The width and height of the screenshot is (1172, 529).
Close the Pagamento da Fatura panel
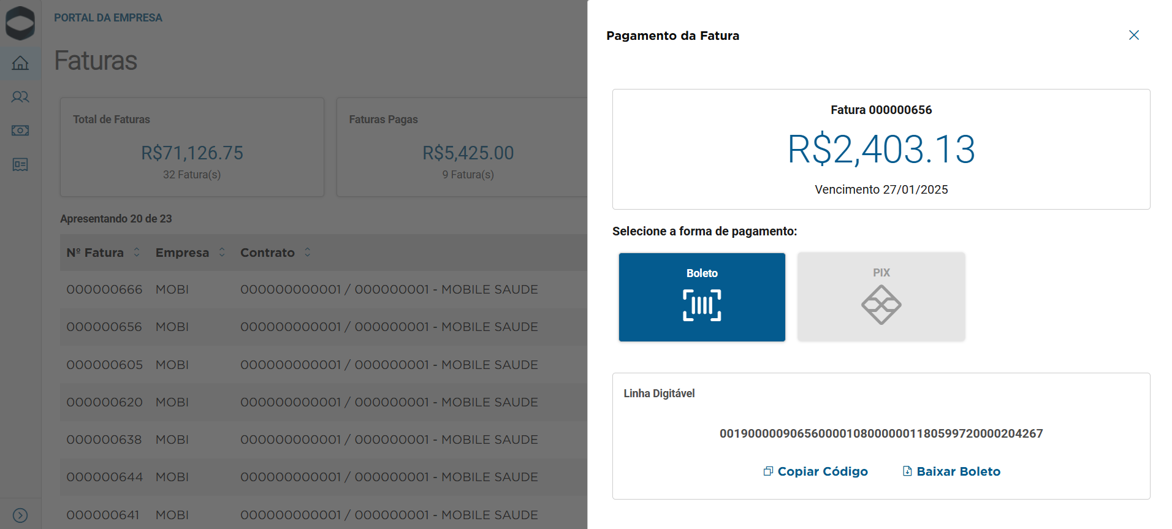1133,36
